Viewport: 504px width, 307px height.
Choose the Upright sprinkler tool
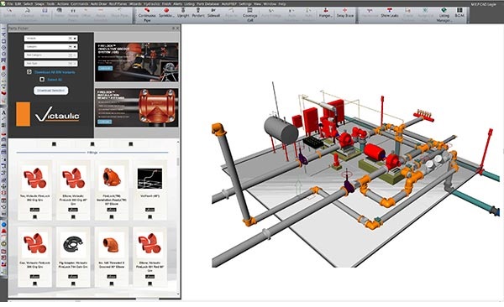tap(183, 13)
